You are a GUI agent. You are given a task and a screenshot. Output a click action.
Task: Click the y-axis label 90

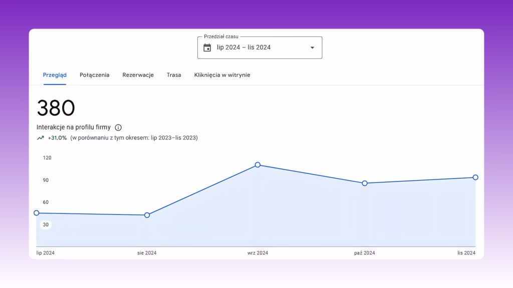click(x=46, y=180)
